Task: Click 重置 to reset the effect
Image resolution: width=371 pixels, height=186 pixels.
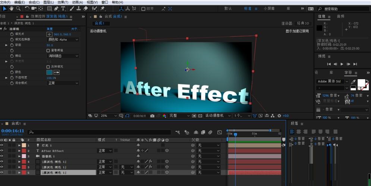Action: [x=50, y=29]
